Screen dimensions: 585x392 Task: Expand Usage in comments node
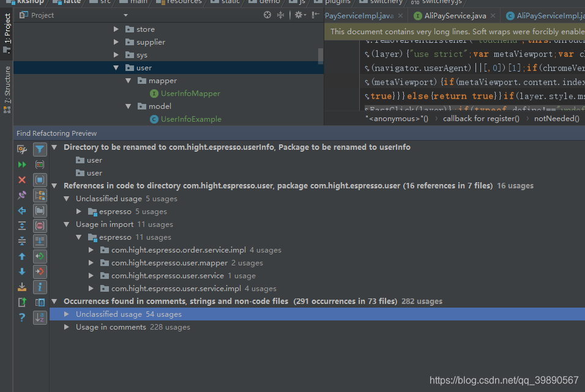point(67,327)
